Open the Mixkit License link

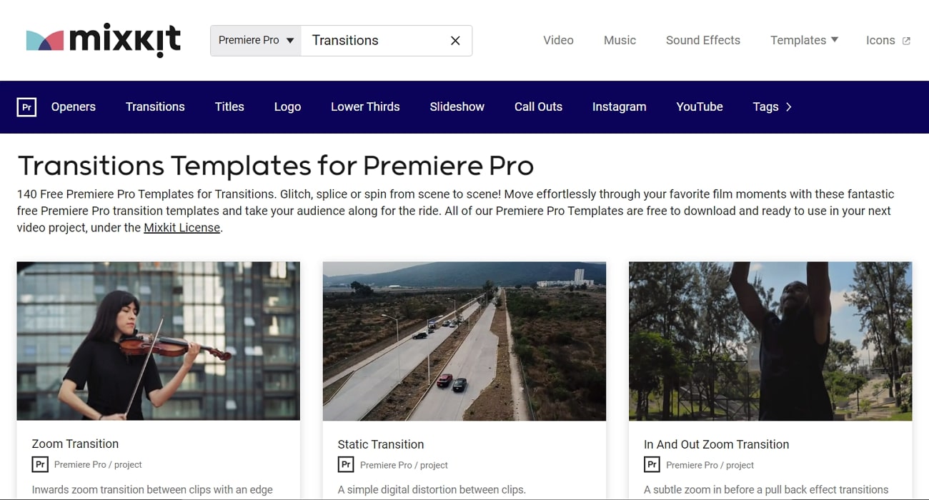click(x=182, y=228)
